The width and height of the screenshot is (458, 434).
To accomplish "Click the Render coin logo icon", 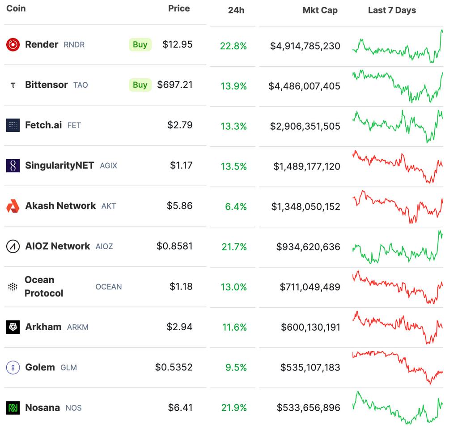I will (13, 44).
